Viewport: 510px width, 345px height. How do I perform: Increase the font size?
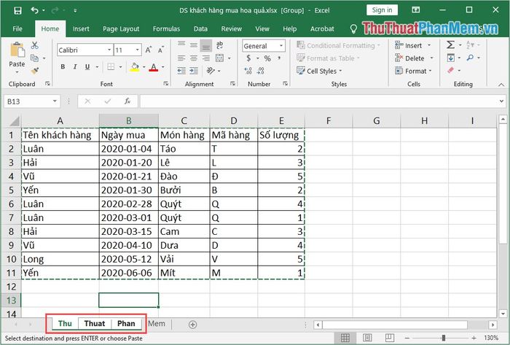149,50
